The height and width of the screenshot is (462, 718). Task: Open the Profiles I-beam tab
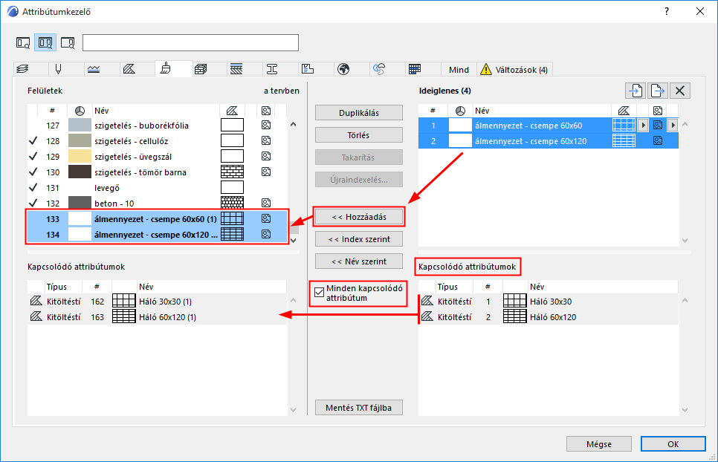272,69
